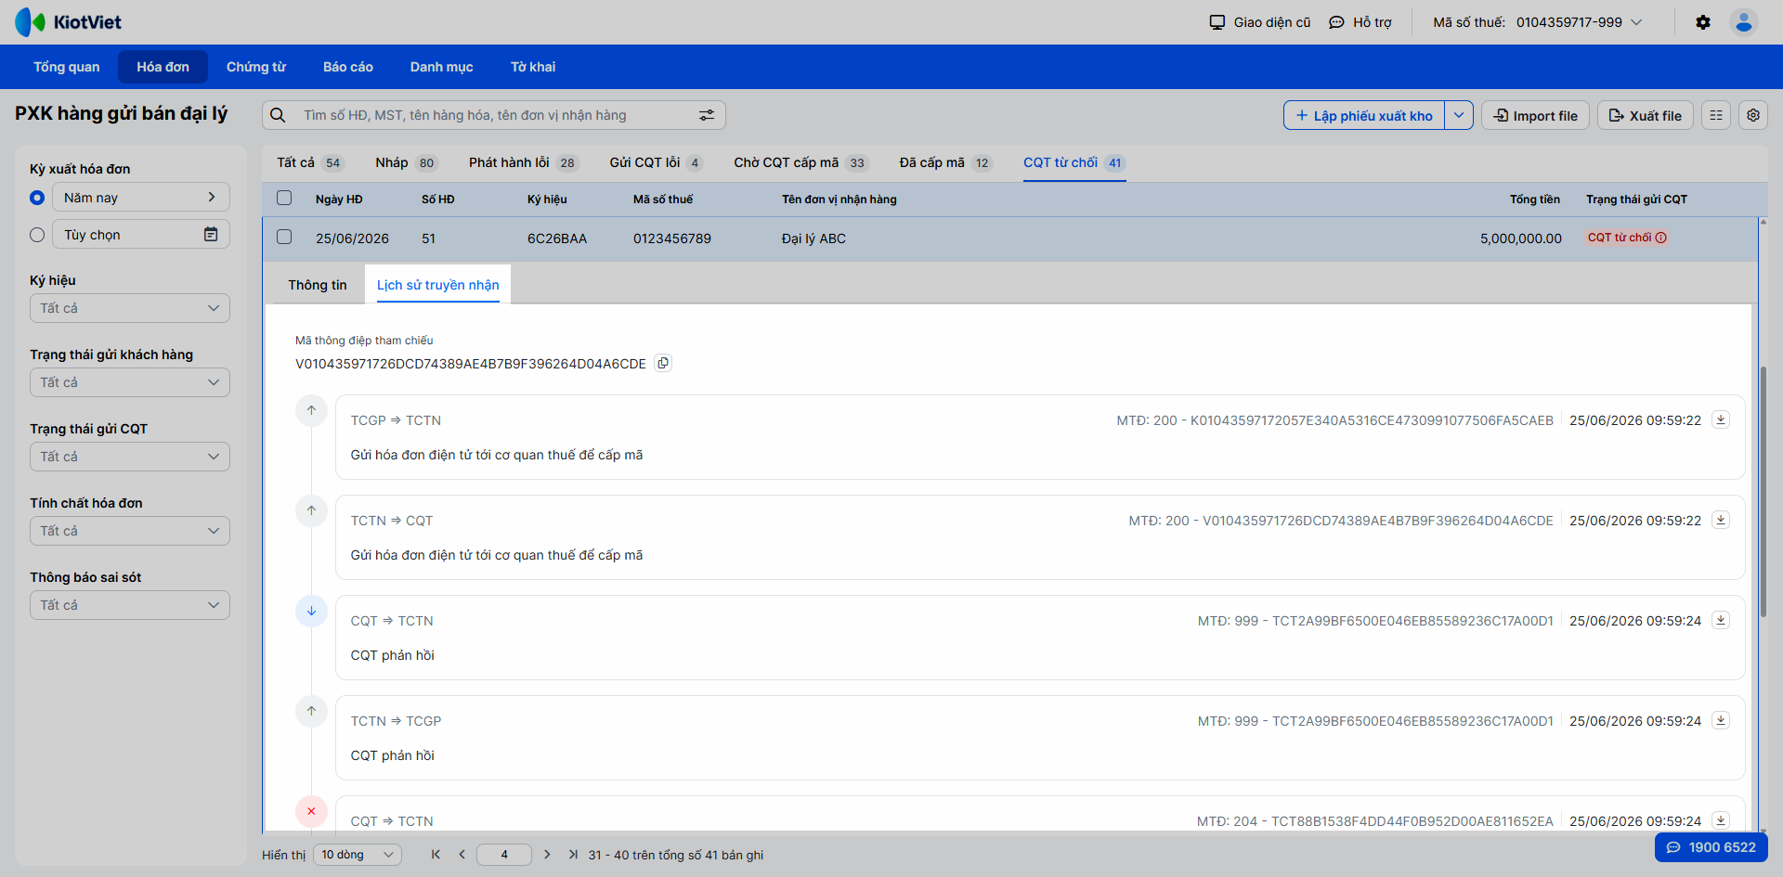This screenshot has height=877, width=1783.
Task: Click the Xuất file button
Action: point(1646,115)
